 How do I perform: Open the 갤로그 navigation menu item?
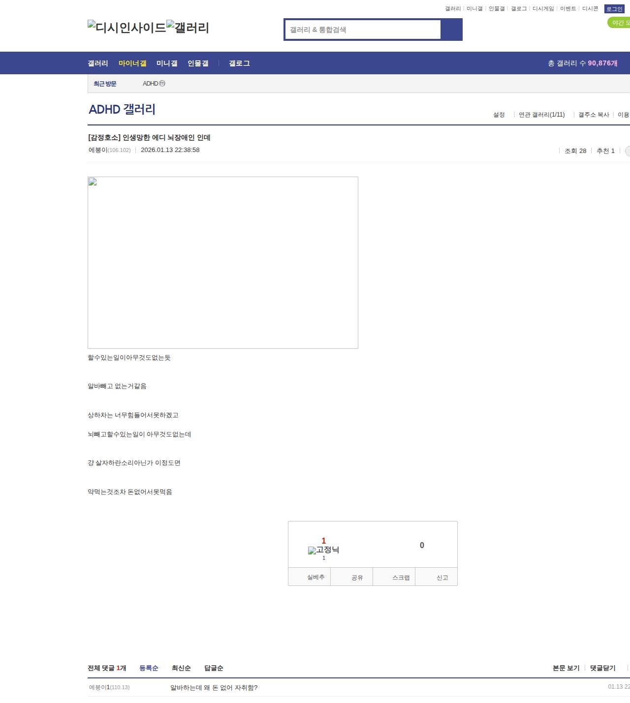pyautogui.click(x=239, y=63)
